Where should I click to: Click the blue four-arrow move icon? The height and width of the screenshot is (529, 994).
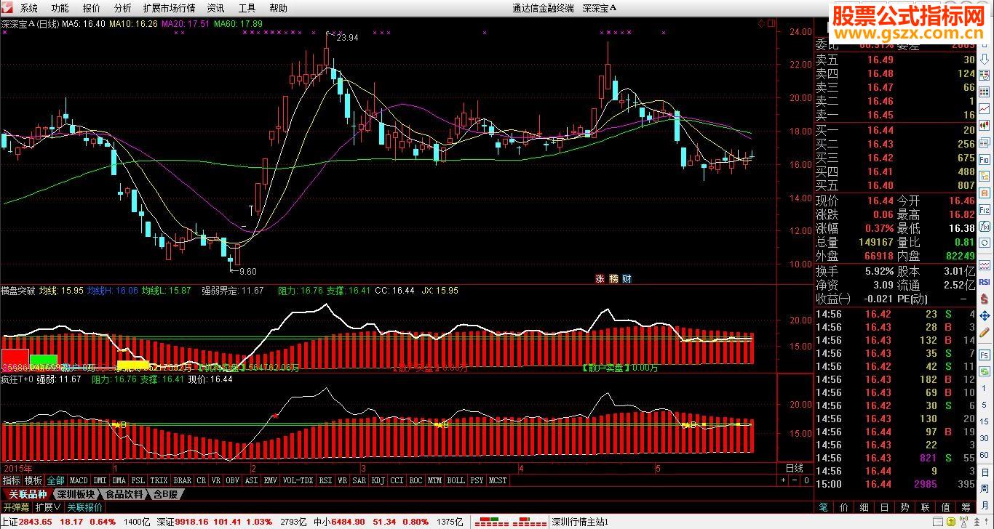pyautogui.click(x=984, y=316)
